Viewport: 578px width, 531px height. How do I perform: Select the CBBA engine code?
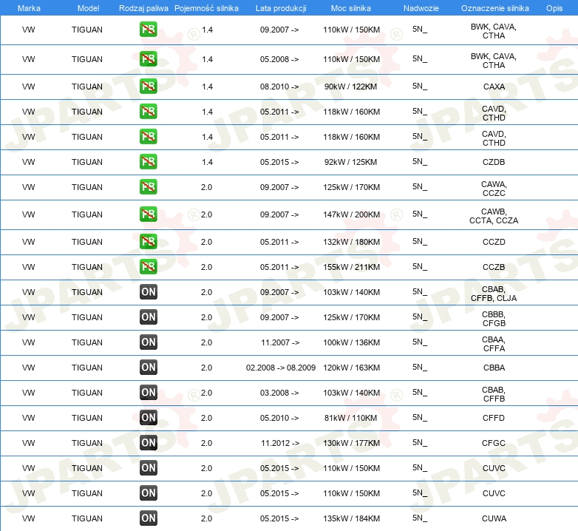pyautogui.click(x=494, y=368)
